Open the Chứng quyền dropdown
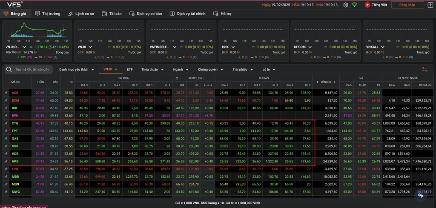 pyautogui.click(x=211, y=69)
